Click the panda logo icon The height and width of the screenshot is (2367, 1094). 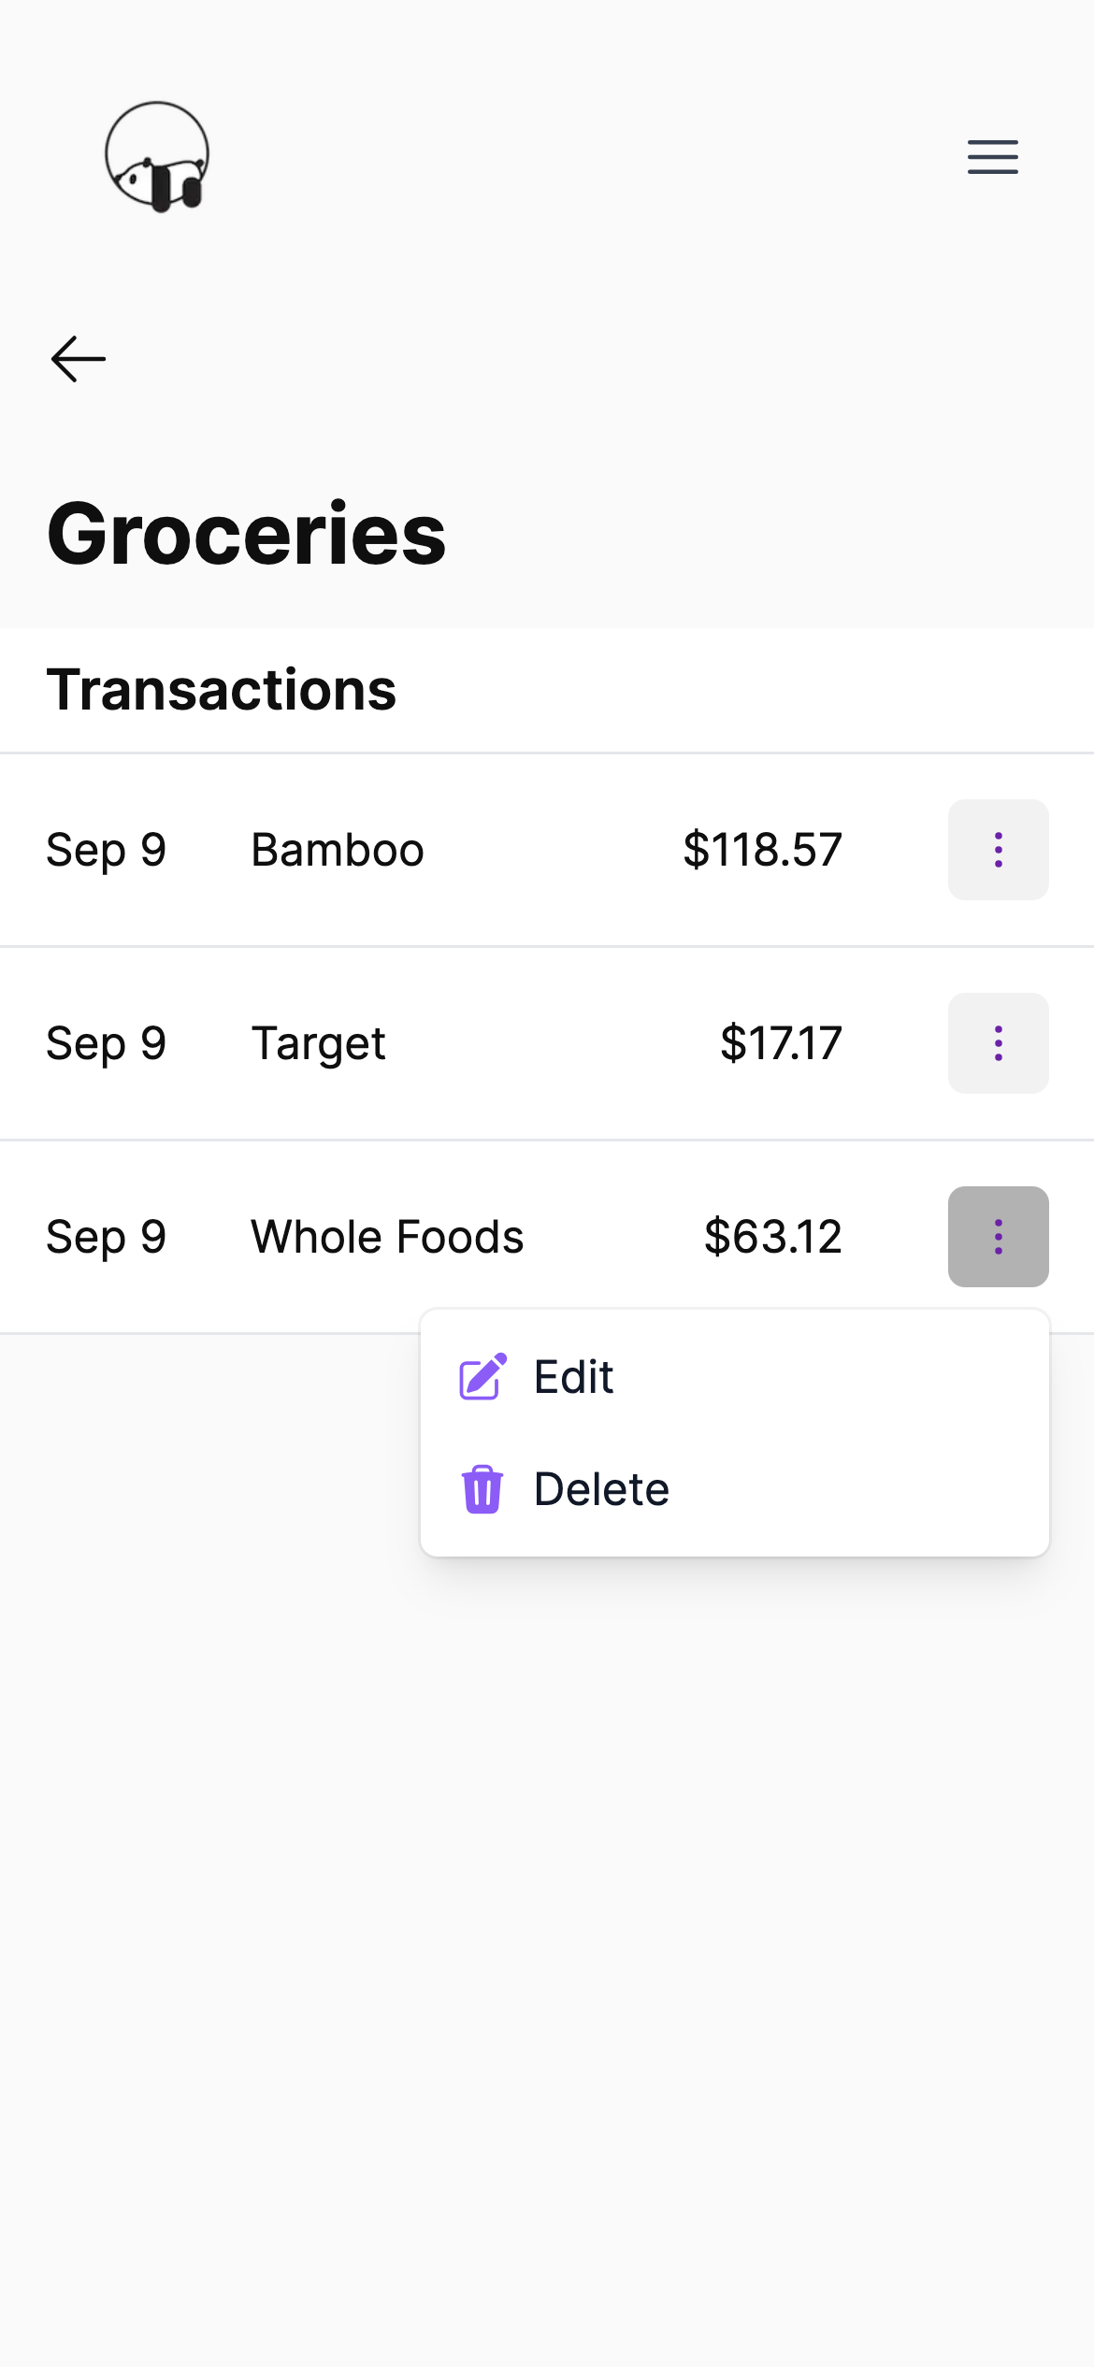point(157,157)
